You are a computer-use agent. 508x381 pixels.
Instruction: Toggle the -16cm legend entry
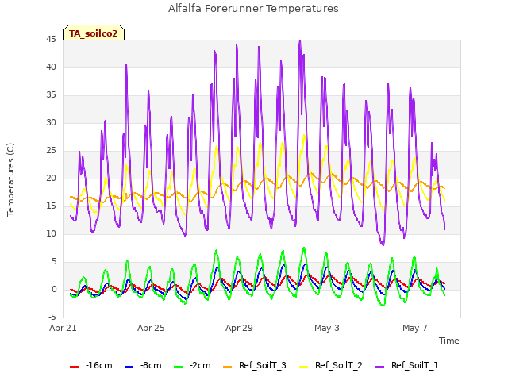point(91,365)
